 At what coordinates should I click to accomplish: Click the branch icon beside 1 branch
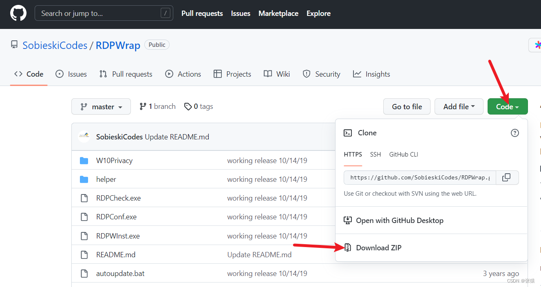pyautogui.click(x=143, y=107)
